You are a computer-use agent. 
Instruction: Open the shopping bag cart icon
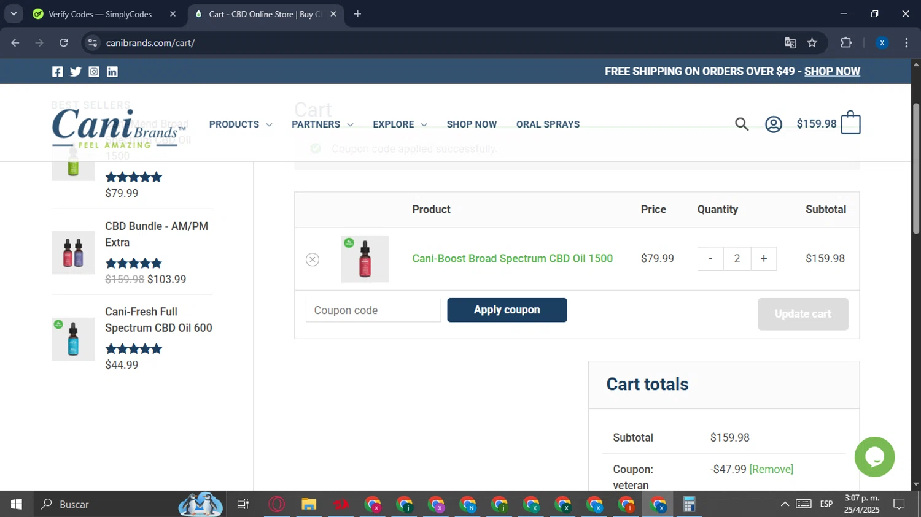850,123
